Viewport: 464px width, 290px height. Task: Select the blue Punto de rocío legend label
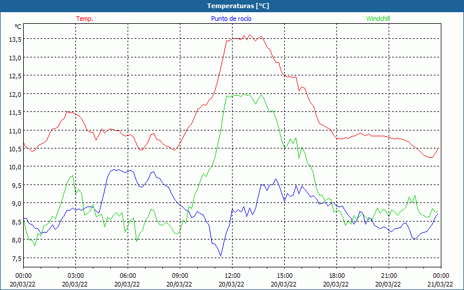[x=231, y=19]
